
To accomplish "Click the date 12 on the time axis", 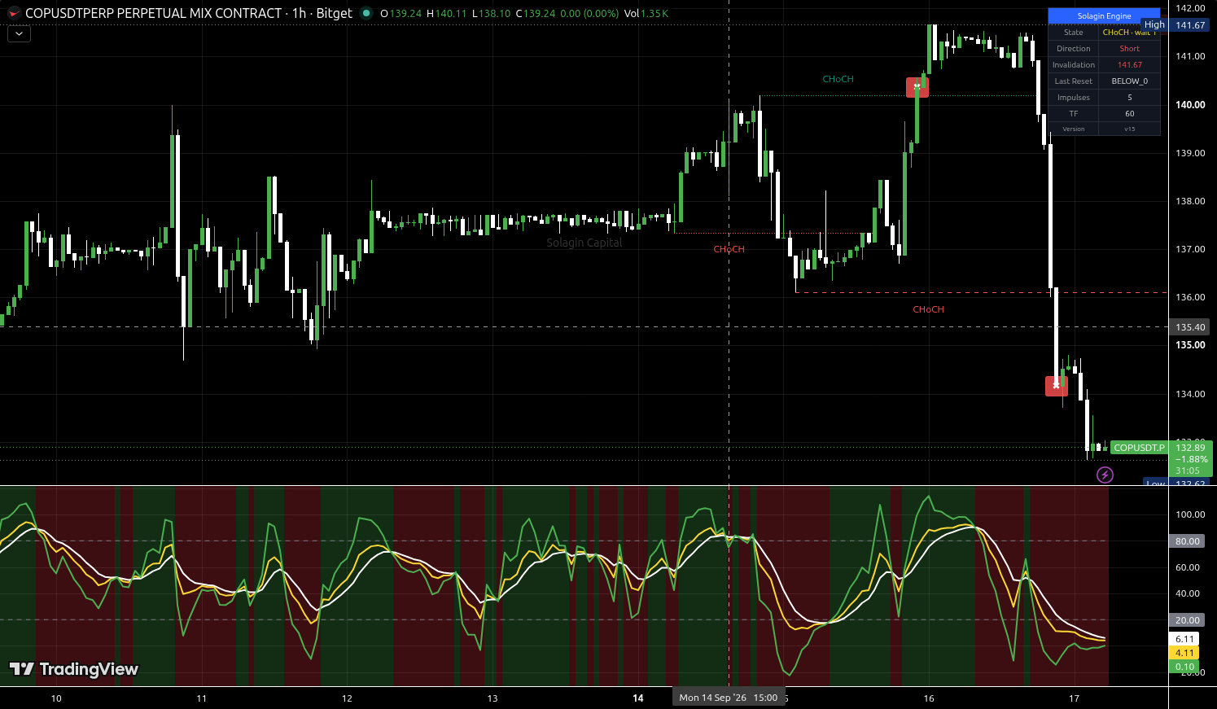I will click(347, 698).
